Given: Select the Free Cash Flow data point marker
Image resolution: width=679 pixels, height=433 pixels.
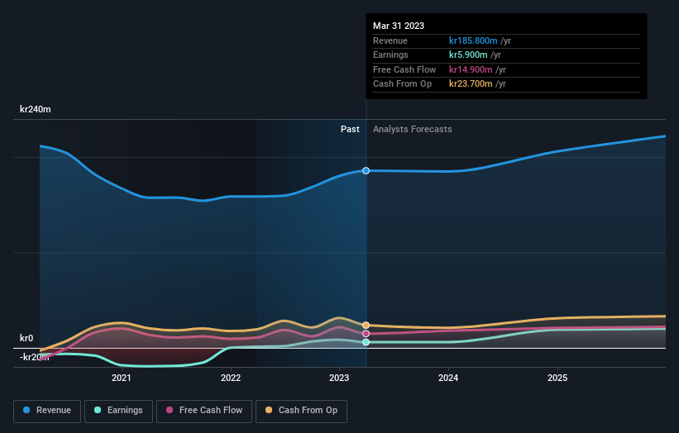Looking at the screenshot, I should [366, 334].
